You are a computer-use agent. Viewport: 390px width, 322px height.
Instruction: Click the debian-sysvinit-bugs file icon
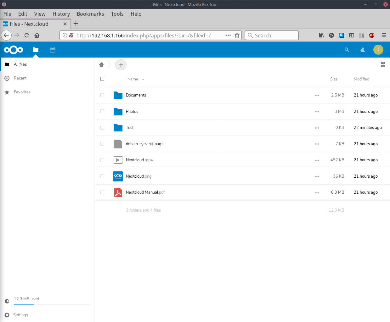pos(118,144)
